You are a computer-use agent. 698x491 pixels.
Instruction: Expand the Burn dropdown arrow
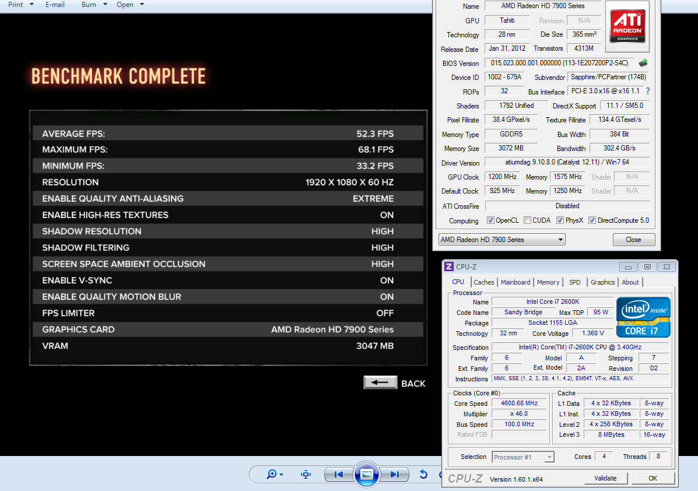coord(105,5)
